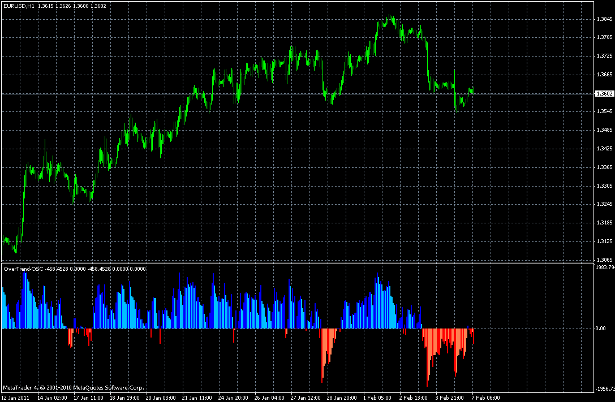Click the 1.3665 price scale label
Image resolution: width=615 pixels, height=402 pixels.
click(x=604, y=75)
